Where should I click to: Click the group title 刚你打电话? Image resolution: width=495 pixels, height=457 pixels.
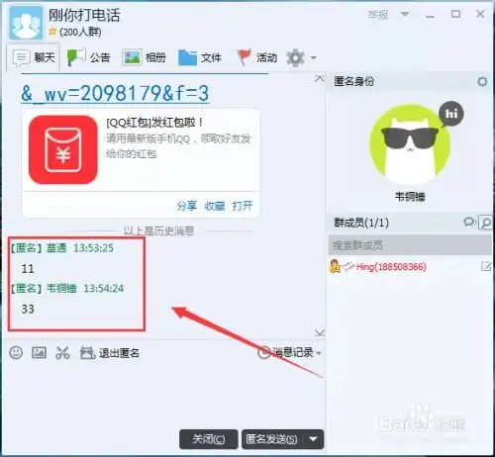pyautogui.click(x=84, y=15)
